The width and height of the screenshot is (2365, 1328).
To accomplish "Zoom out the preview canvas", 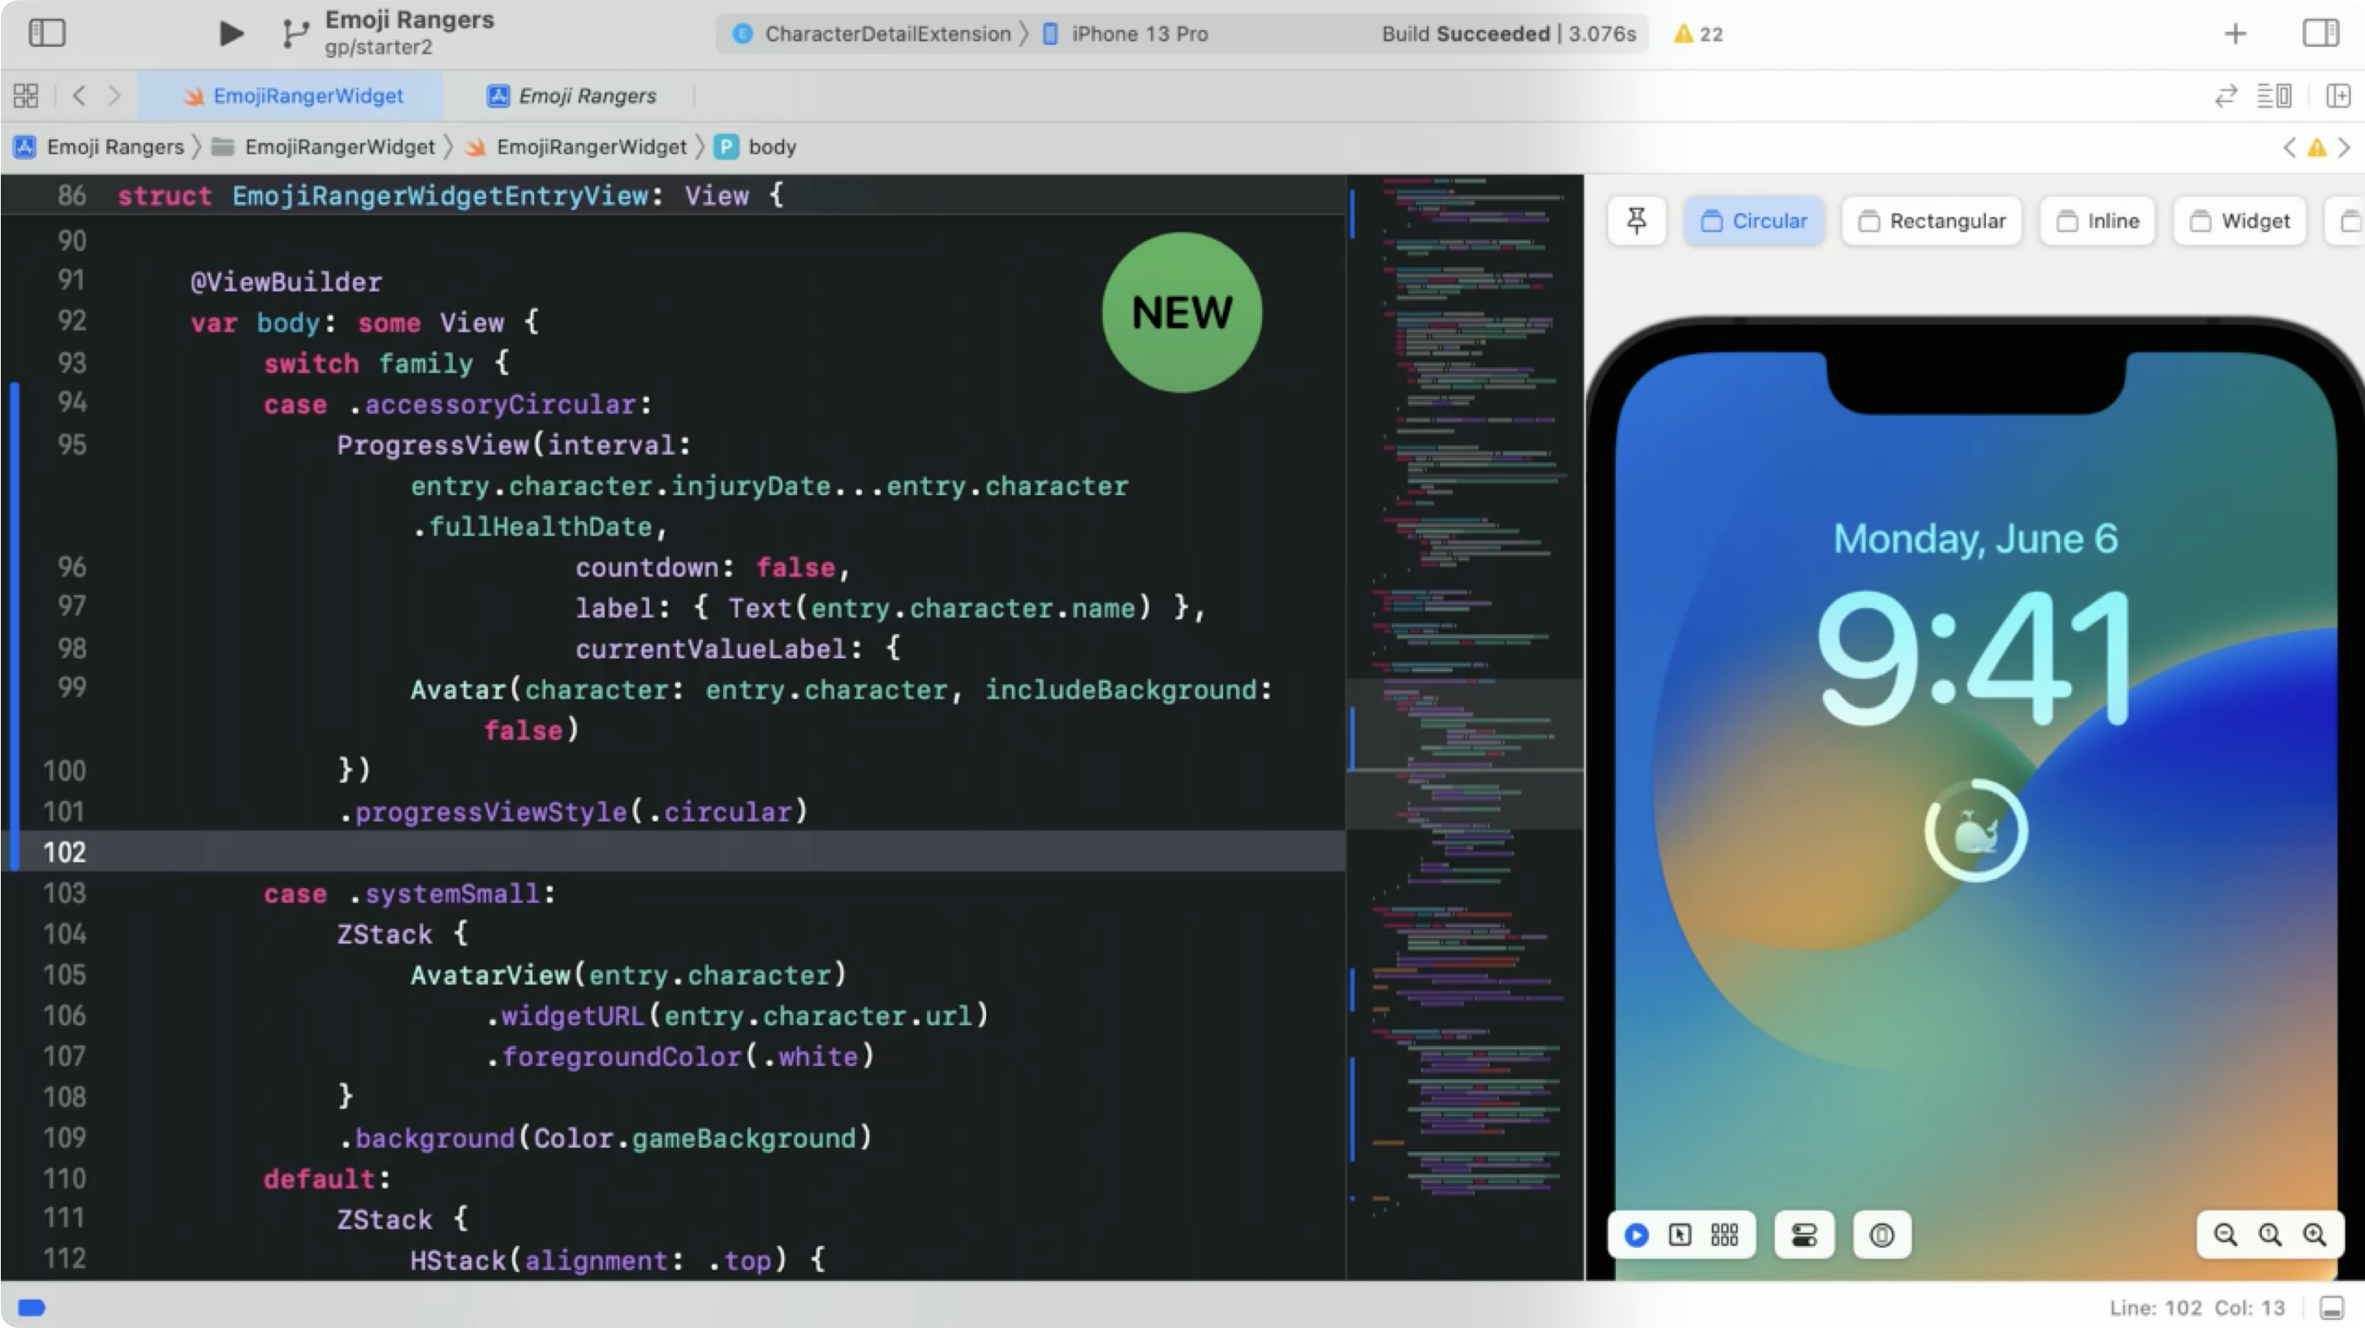I will (x=2225, y=1235).
